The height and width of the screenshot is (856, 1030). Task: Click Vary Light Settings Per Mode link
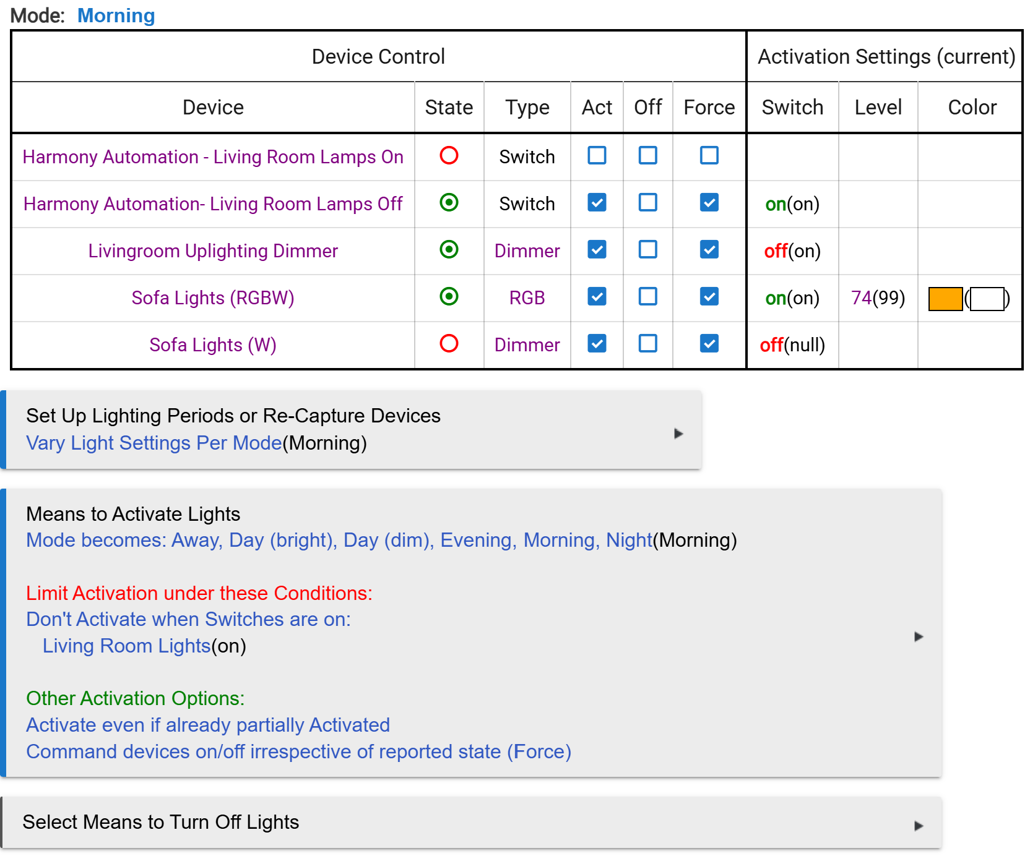pyautogui.click(x=154, y=443)
